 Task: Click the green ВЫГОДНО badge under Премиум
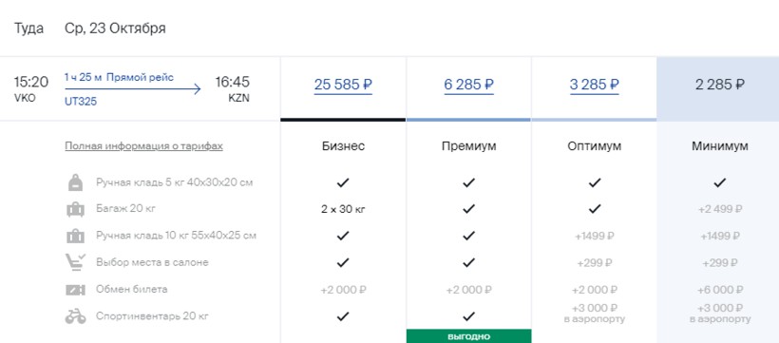468,336
